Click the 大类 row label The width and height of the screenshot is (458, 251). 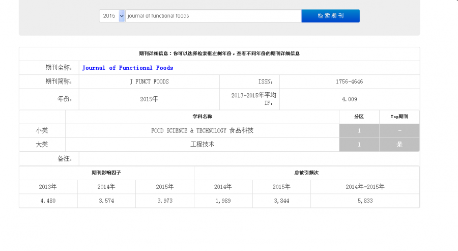(x=42, y=145)
